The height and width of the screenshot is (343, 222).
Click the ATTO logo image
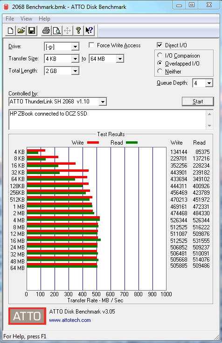point(27,316)
